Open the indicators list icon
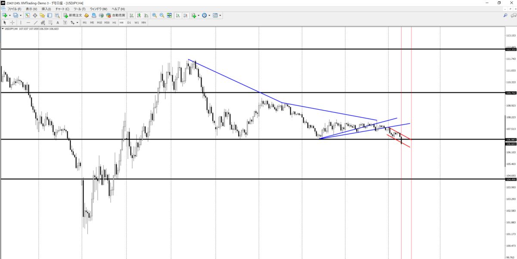The height and width of the screenshot is (259, 517). [x=194, y=15]
